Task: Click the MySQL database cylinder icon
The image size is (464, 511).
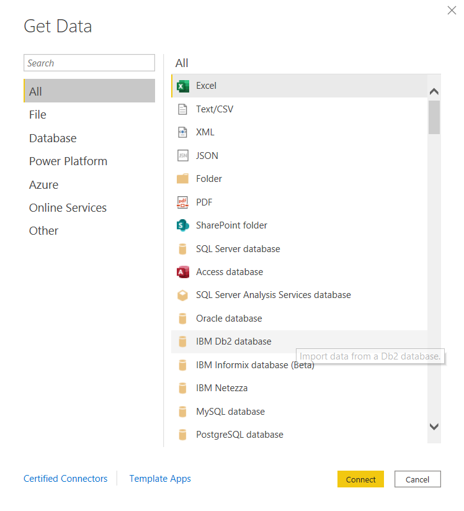Action: (182, 412)
